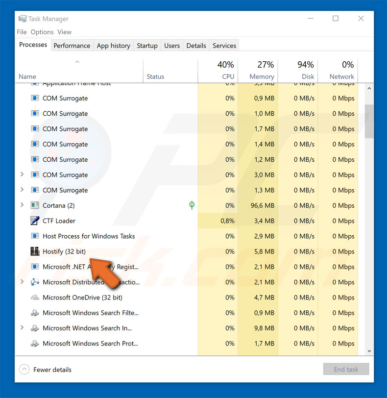Click the Microsoft Windows Search Protocol icon
387x398 pixels.
click(x=35, y=344)
